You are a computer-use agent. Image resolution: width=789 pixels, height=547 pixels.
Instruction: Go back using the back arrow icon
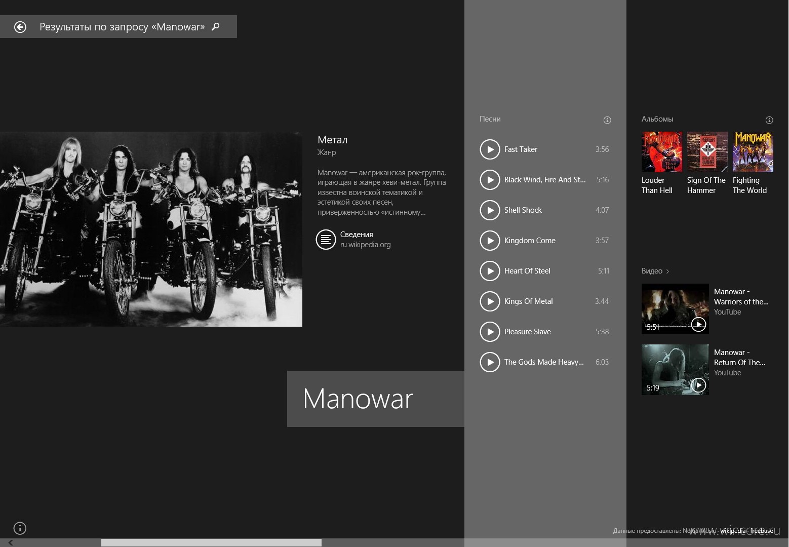pos(20,27)
